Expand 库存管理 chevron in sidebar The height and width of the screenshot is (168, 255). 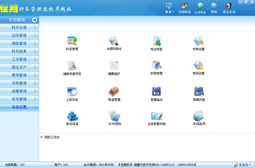pyautogui.click(x=35, y=99)
